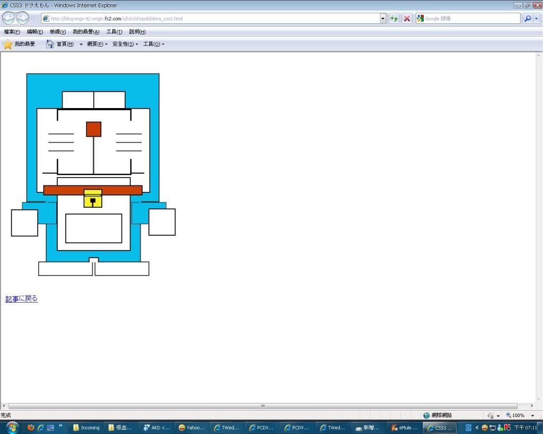Click the 100% zoom level button
543x434 pixels.
(515, 415)
